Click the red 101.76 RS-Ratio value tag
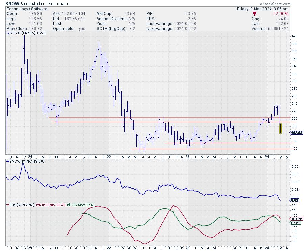The height and width of the screenshot is (251, 304). coord(296,219)
